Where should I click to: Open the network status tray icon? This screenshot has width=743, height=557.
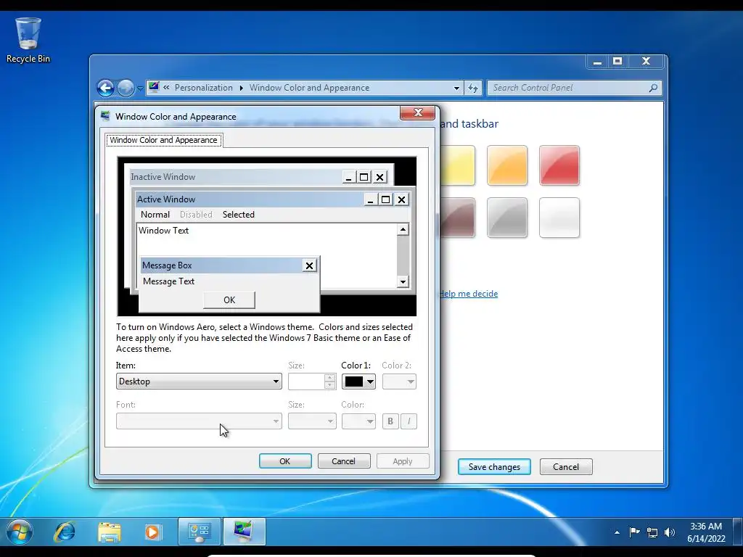click(652, 532)
